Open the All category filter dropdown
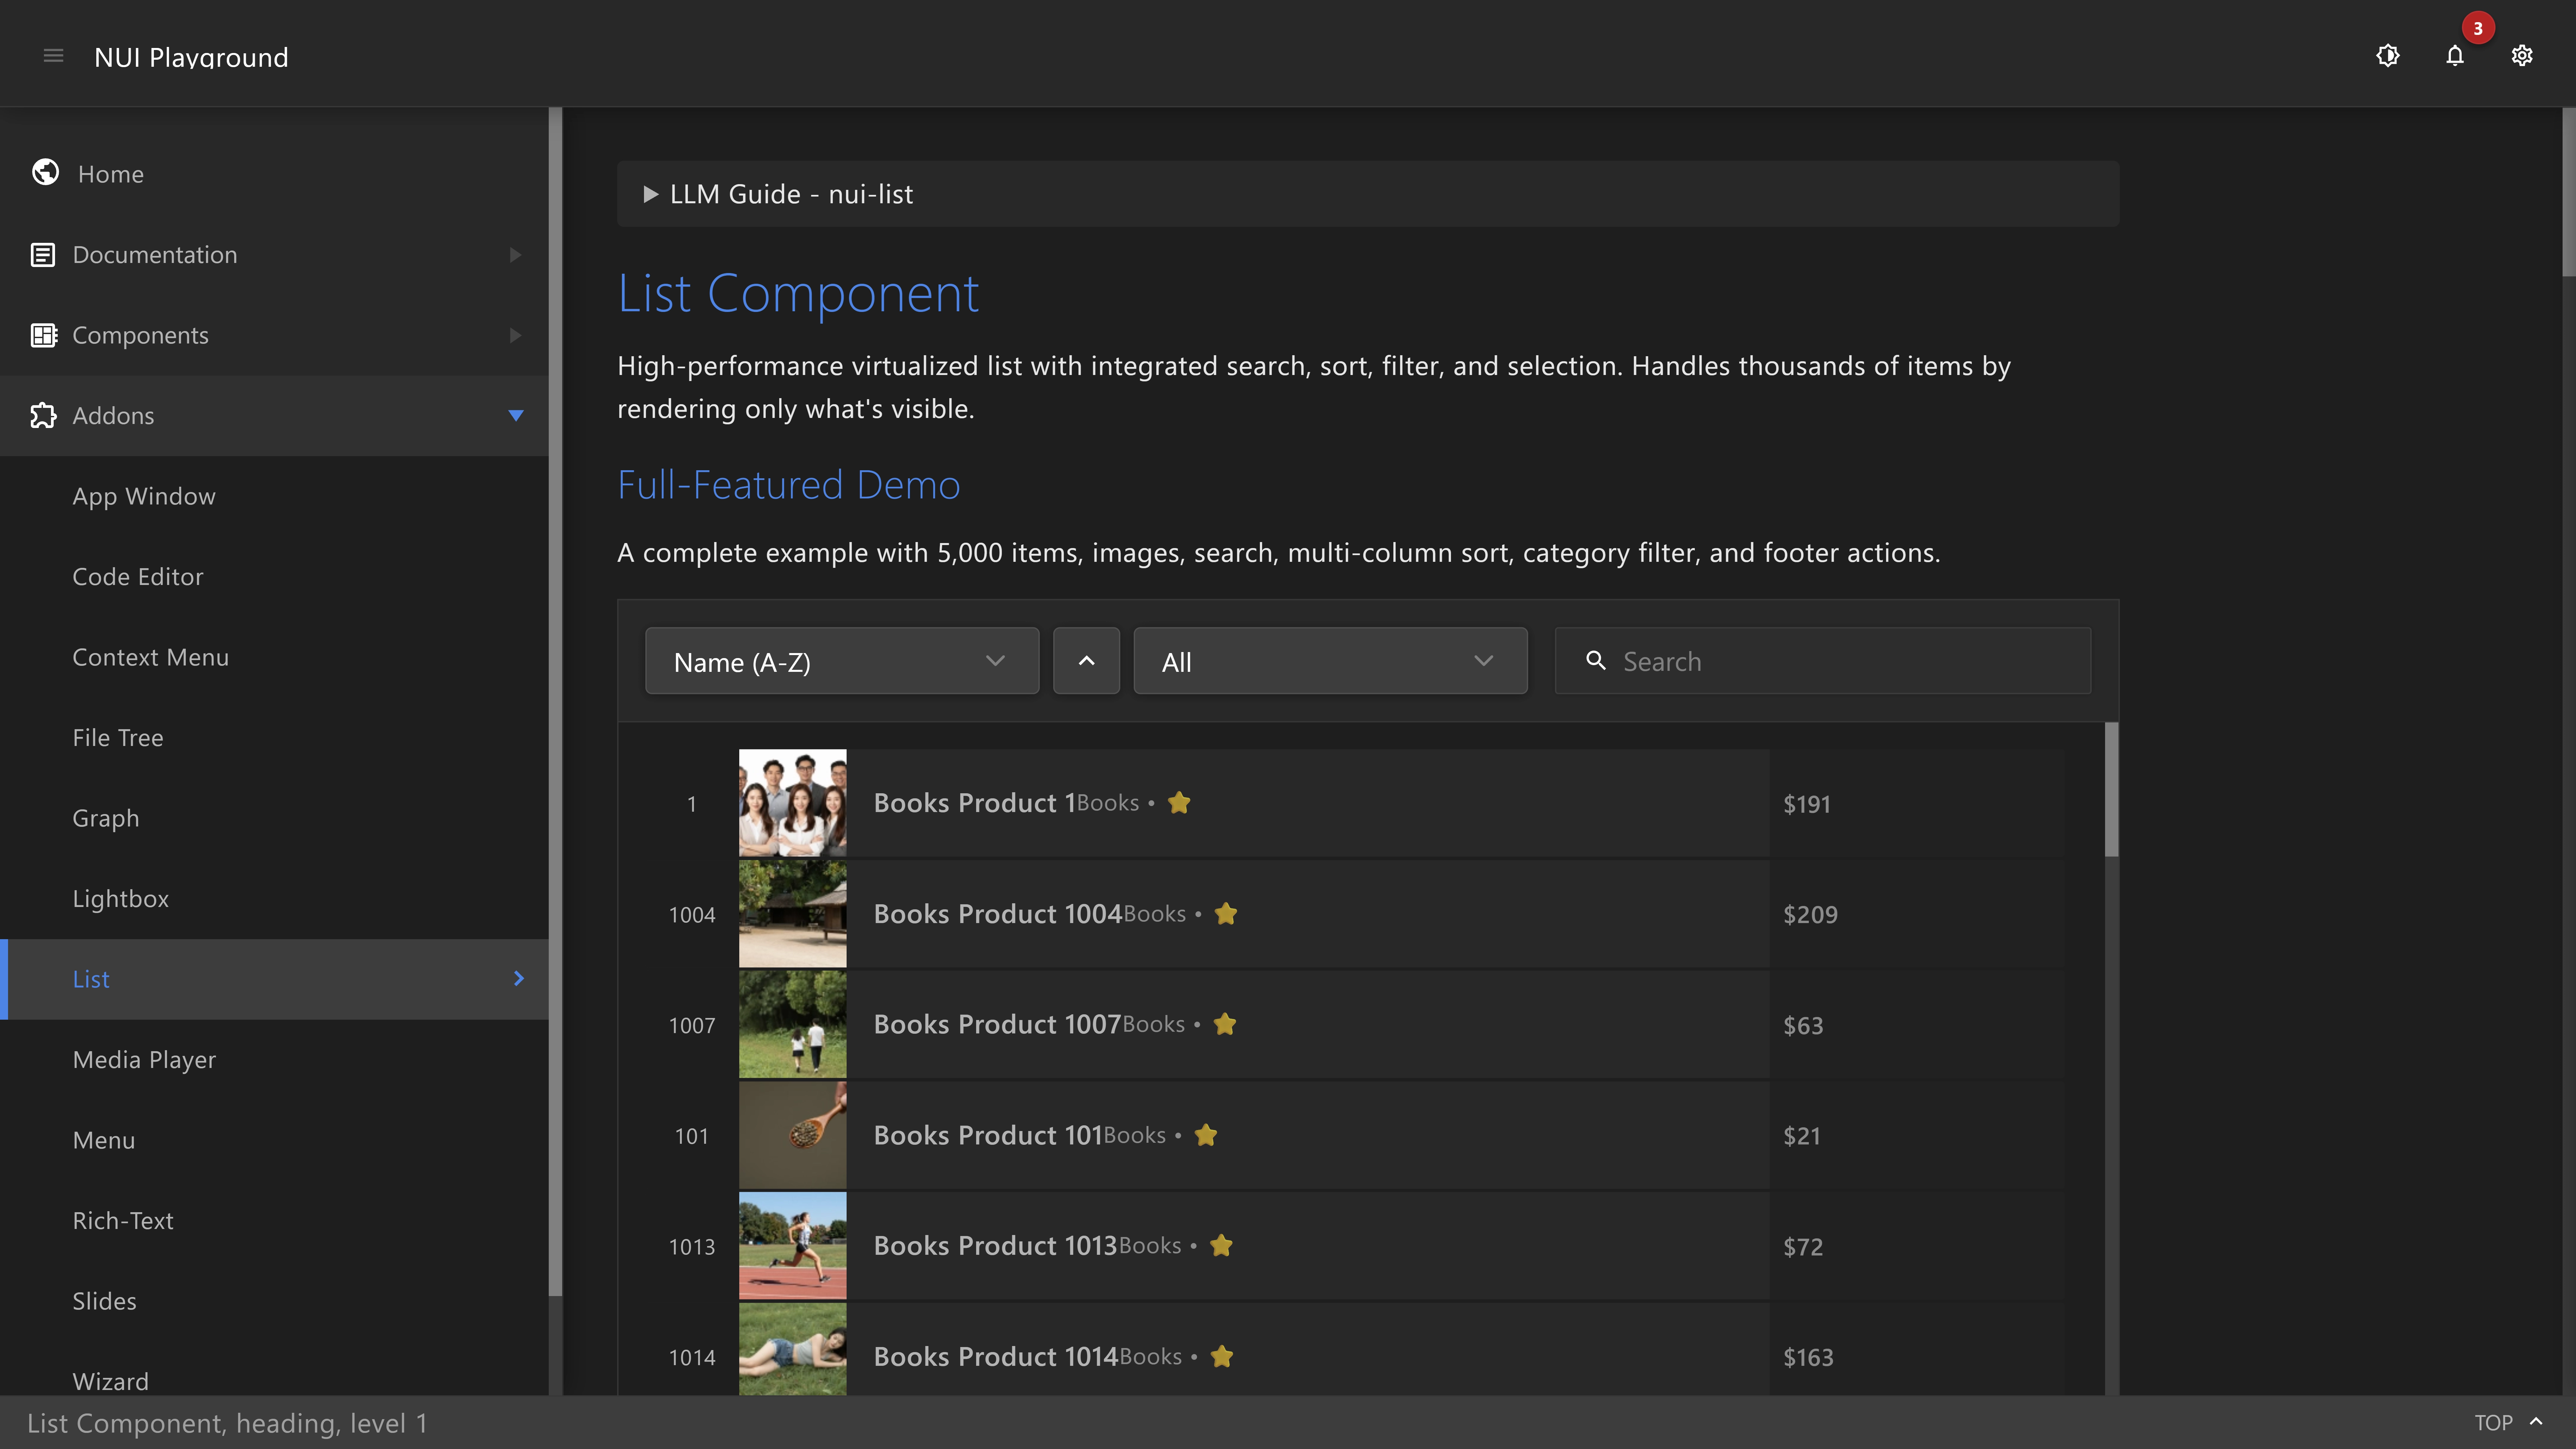The height and width of the screenshot is (1449, 2576). (x=1330, y=661)
